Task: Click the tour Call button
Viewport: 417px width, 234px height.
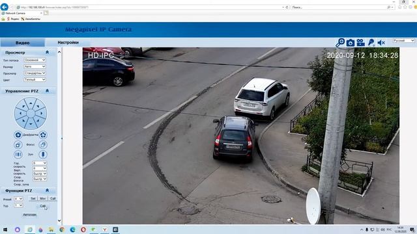Action: pos(42,206)
